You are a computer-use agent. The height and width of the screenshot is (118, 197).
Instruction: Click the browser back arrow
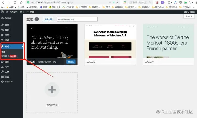pyautogui.click(x=3, y=2)
